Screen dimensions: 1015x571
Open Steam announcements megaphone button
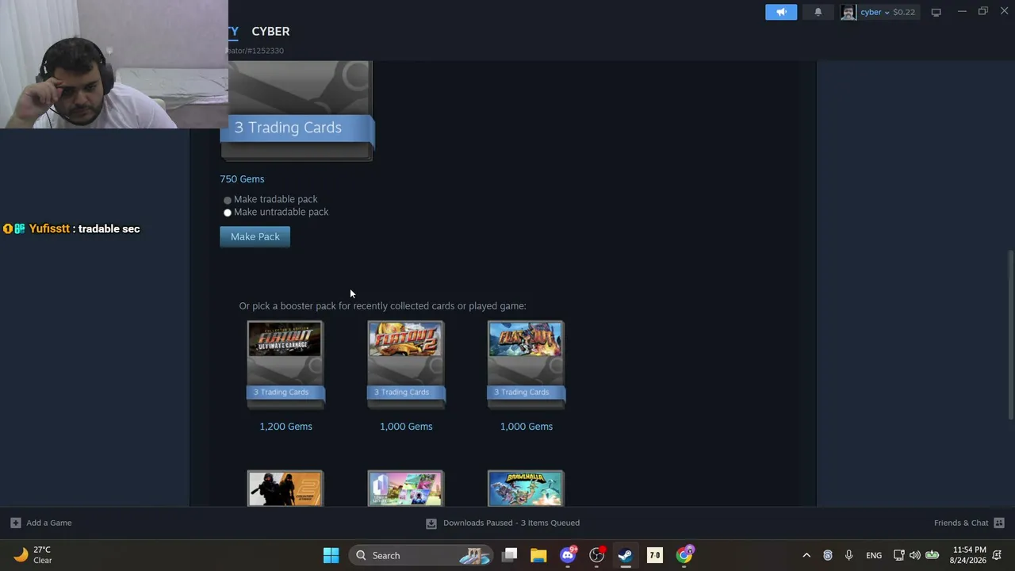pyautogui.click(x=781, y=12)
